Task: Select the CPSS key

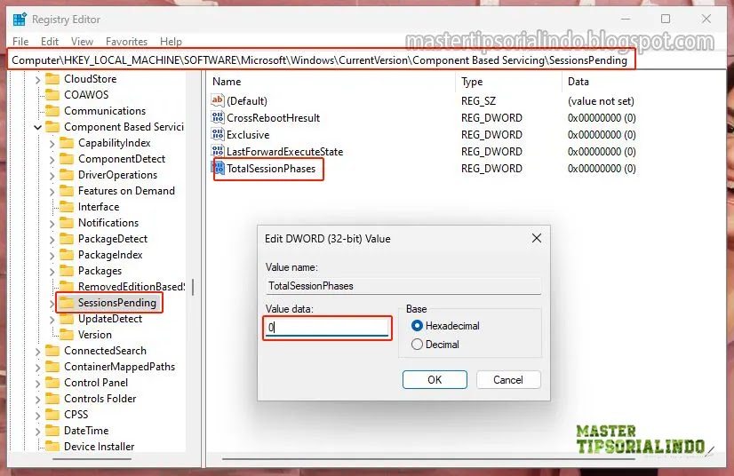Action: [x=76, y=414]
